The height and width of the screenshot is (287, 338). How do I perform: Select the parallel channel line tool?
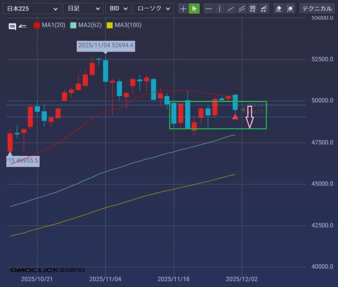click(242, 8)
